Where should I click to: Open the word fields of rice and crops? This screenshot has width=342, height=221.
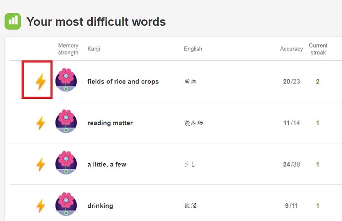[x=123, y=82]
